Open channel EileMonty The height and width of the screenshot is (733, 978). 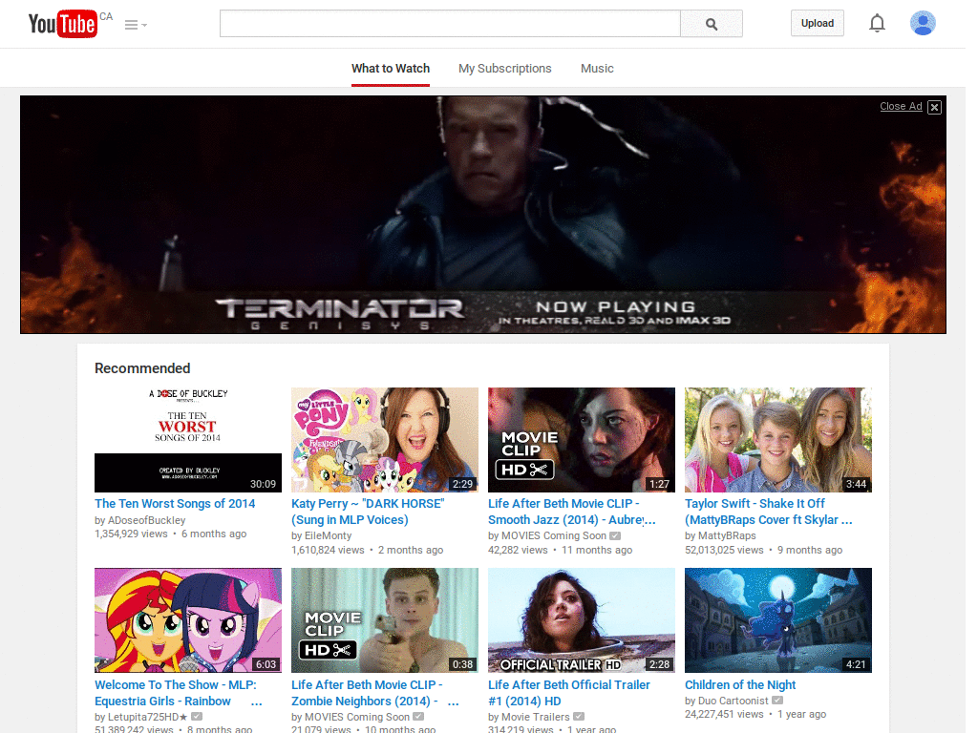tap(329, 536)
